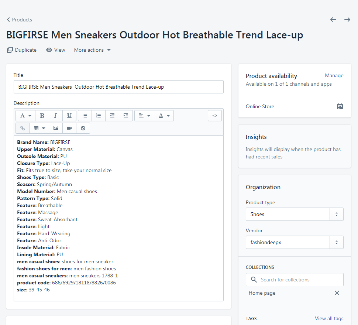Open More actions dropdown
Screen dimensions: 358x325
tap(93, 50)
